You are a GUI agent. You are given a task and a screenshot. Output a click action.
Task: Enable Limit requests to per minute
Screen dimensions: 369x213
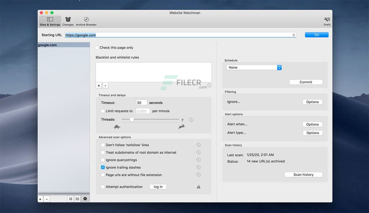103,111
